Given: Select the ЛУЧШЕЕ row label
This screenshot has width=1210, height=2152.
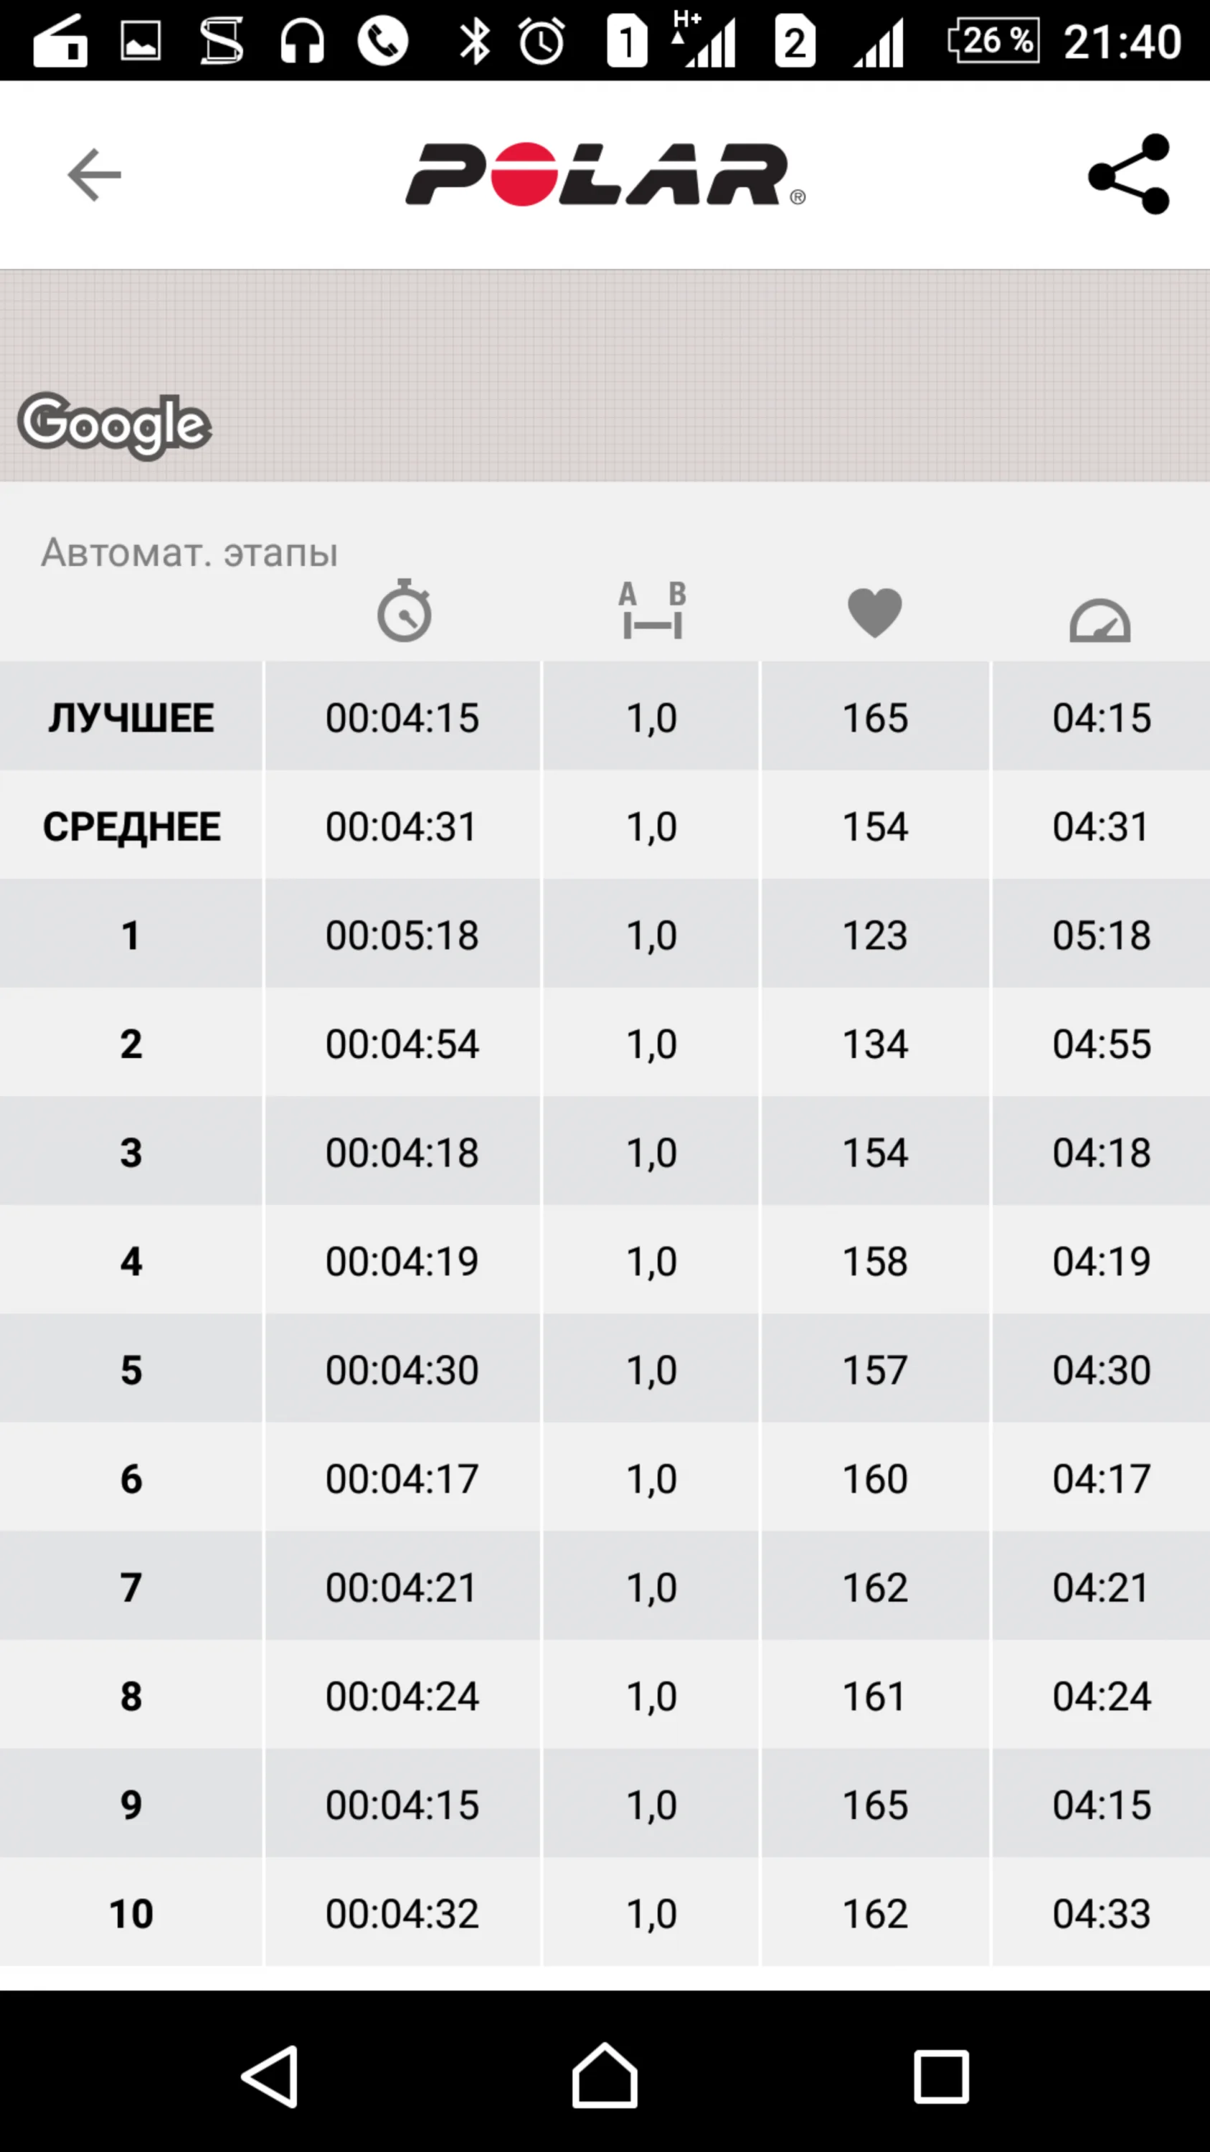Looking at the screenshot, I should pyautogui.click(x=131, y=717).
